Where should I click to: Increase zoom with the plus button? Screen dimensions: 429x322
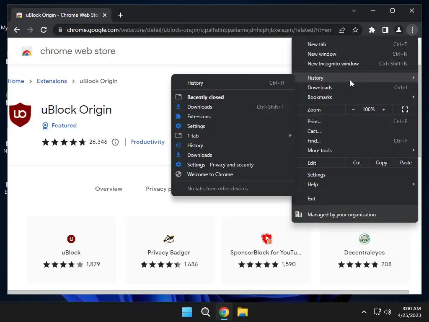click(384, 109)
